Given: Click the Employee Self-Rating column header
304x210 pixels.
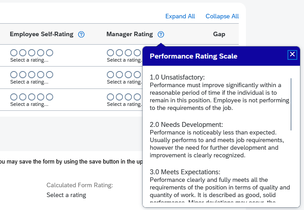Looking at the screenshot, I should point(42,34).
